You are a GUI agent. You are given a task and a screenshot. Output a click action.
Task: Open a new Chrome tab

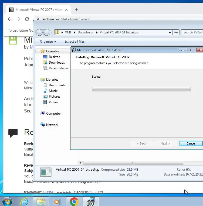(77, 10)
